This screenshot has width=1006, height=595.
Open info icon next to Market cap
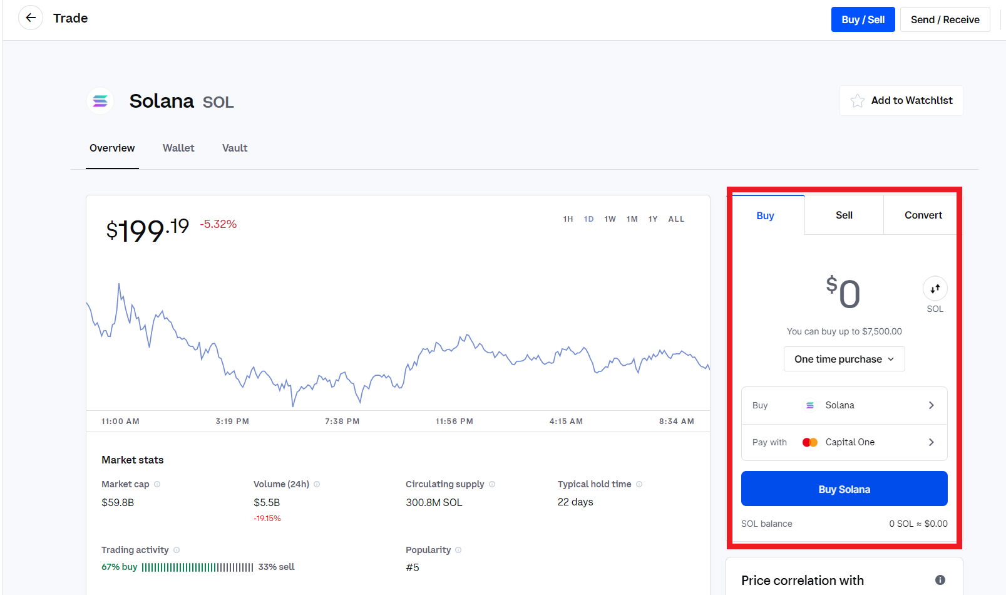(157, 484)
